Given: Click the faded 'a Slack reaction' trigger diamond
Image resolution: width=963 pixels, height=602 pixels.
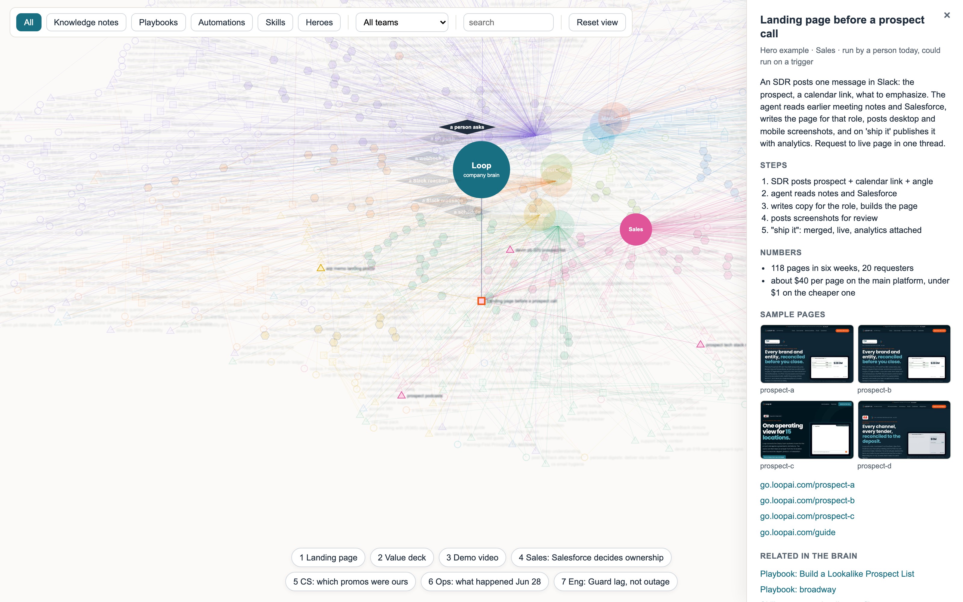Looking at the screenshot, I should (428, 181).
